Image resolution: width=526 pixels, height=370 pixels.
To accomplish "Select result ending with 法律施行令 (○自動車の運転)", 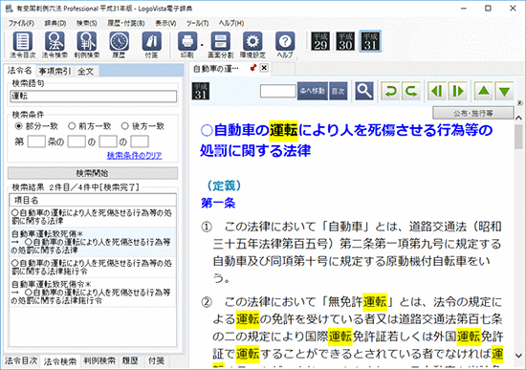I will [93, 267].
